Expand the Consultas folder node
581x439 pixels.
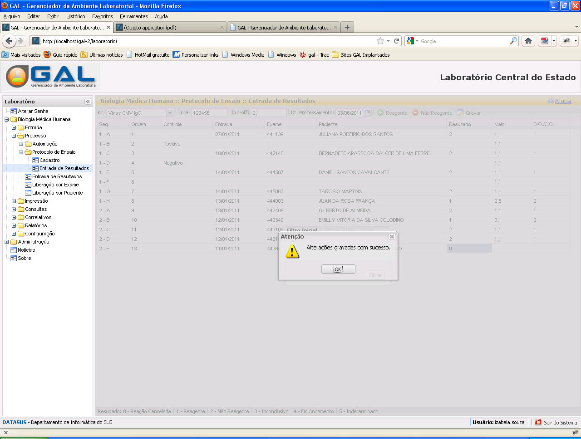click(14, 210)
